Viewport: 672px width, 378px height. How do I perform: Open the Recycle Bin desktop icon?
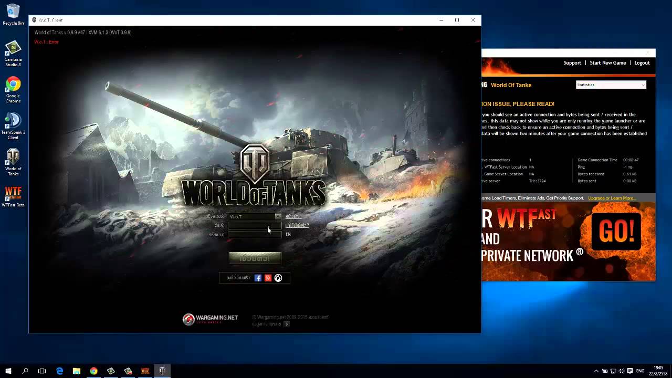point(13,15)
